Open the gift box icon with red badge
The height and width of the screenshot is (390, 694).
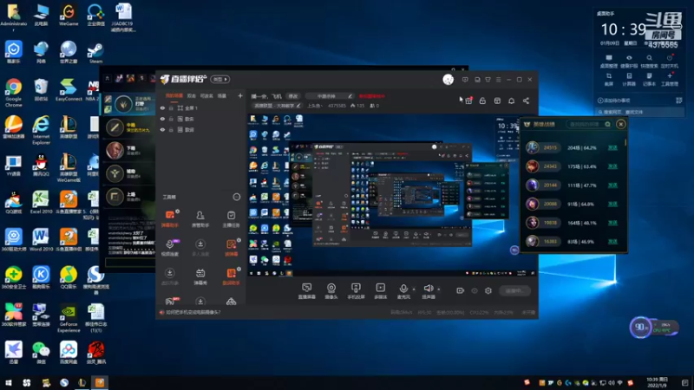click(x=468, y=101)
